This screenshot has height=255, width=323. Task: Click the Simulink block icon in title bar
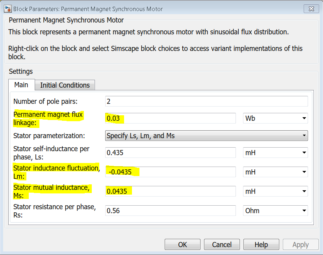[x=7, y=9]
